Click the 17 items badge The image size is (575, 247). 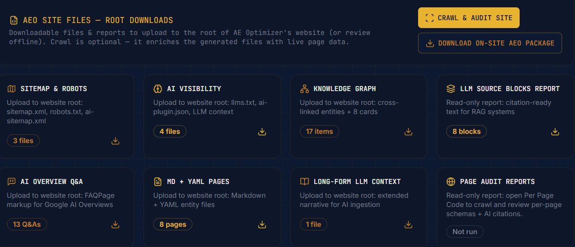pos(319,132)
